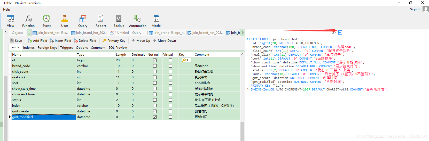
Task: Click Add Field button
Action: [37, 40]
